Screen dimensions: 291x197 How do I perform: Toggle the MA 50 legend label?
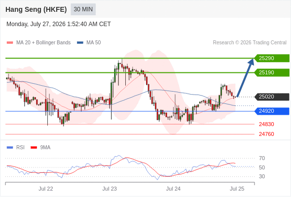click(94, 43)
